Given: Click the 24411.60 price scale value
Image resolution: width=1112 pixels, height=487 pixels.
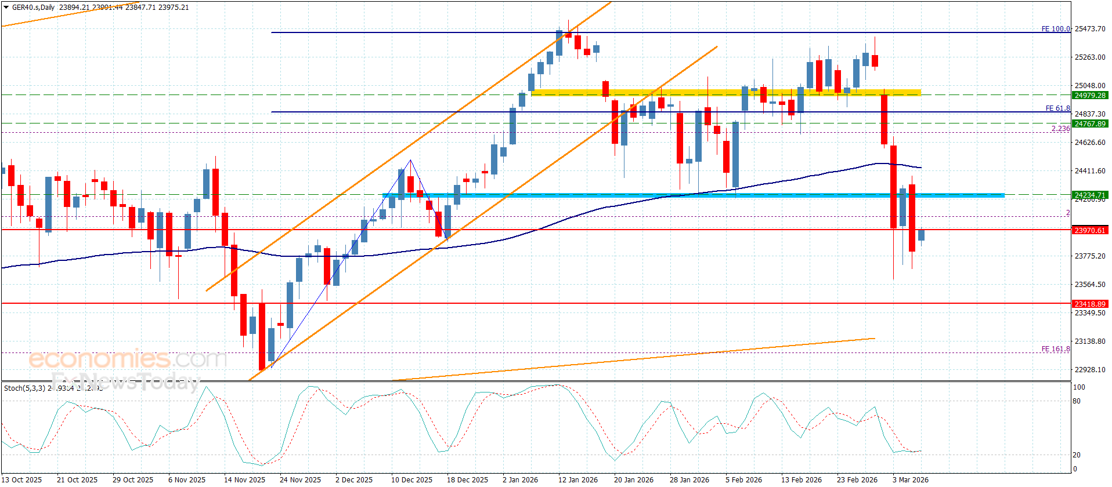Looking at the screenshot, I should [1090, 171].
